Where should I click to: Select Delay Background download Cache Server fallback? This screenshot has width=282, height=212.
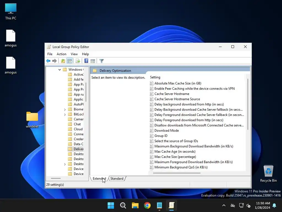pos(196,109)
